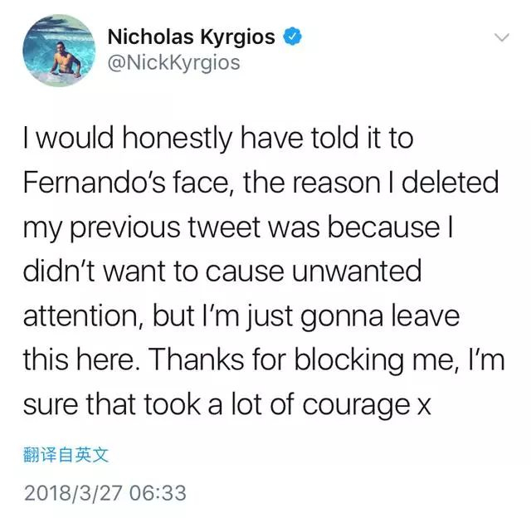Click the word "attention," in the tweet

click(x=85, y=315)
